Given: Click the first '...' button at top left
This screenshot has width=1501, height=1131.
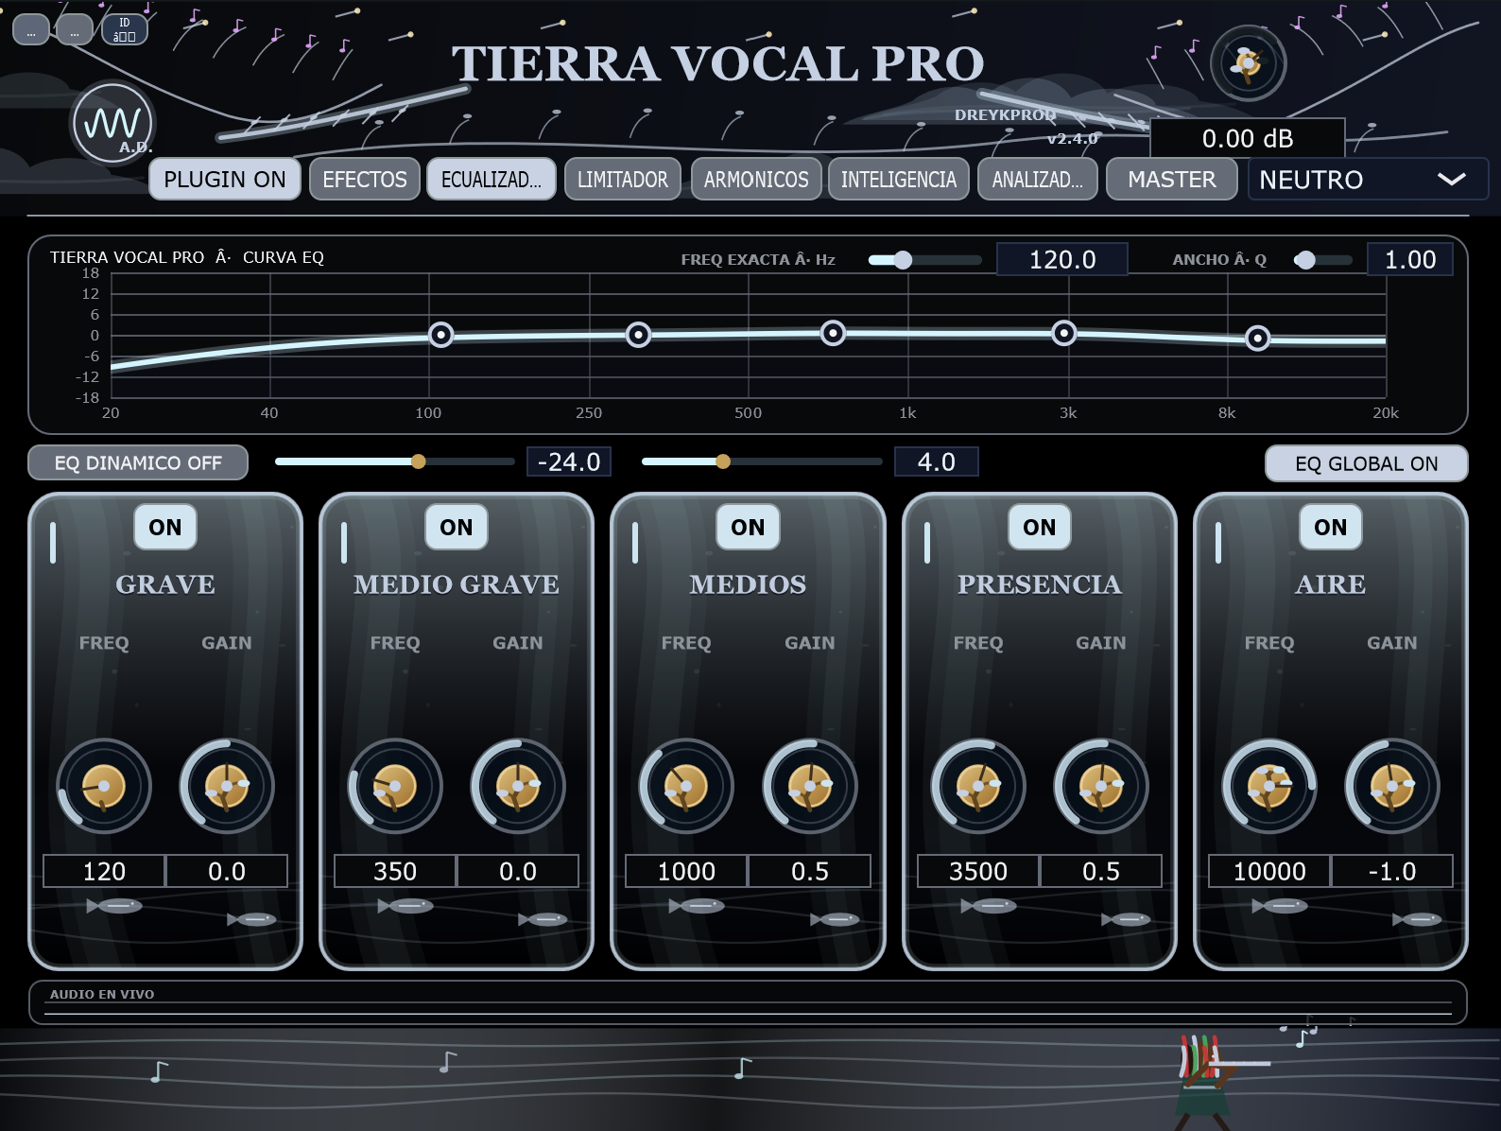Looking at the screenshot, I should (x=31, y=29).
